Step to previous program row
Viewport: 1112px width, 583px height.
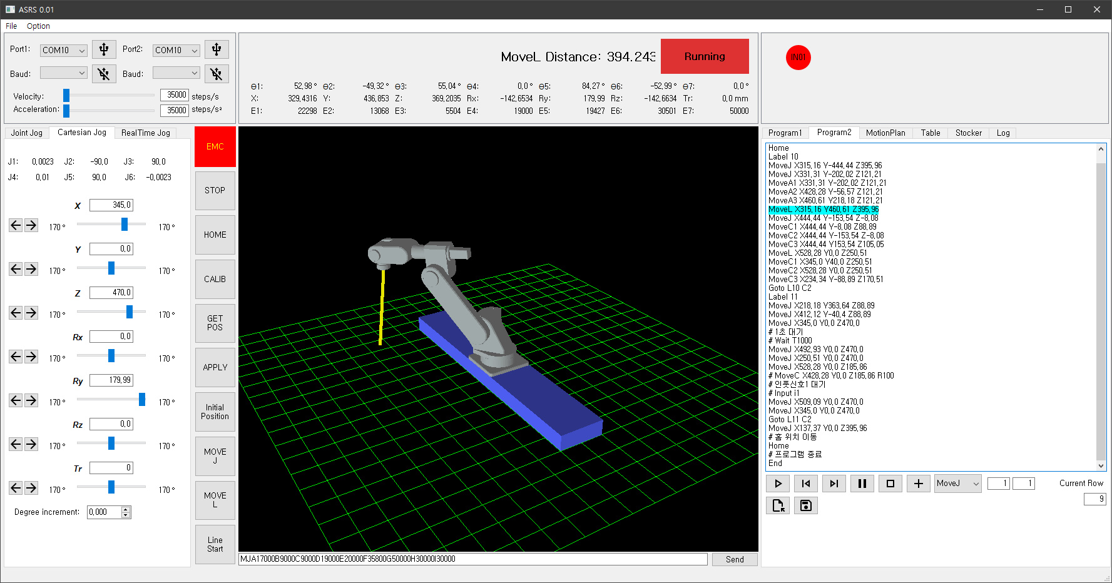coord(806,484)
